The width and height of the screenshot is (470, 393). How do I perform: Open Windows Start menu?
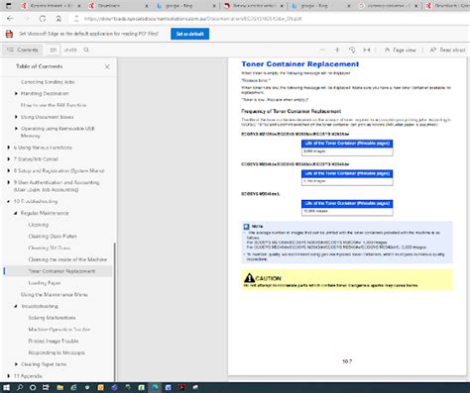pyautogui.click(x=6, y=387)
